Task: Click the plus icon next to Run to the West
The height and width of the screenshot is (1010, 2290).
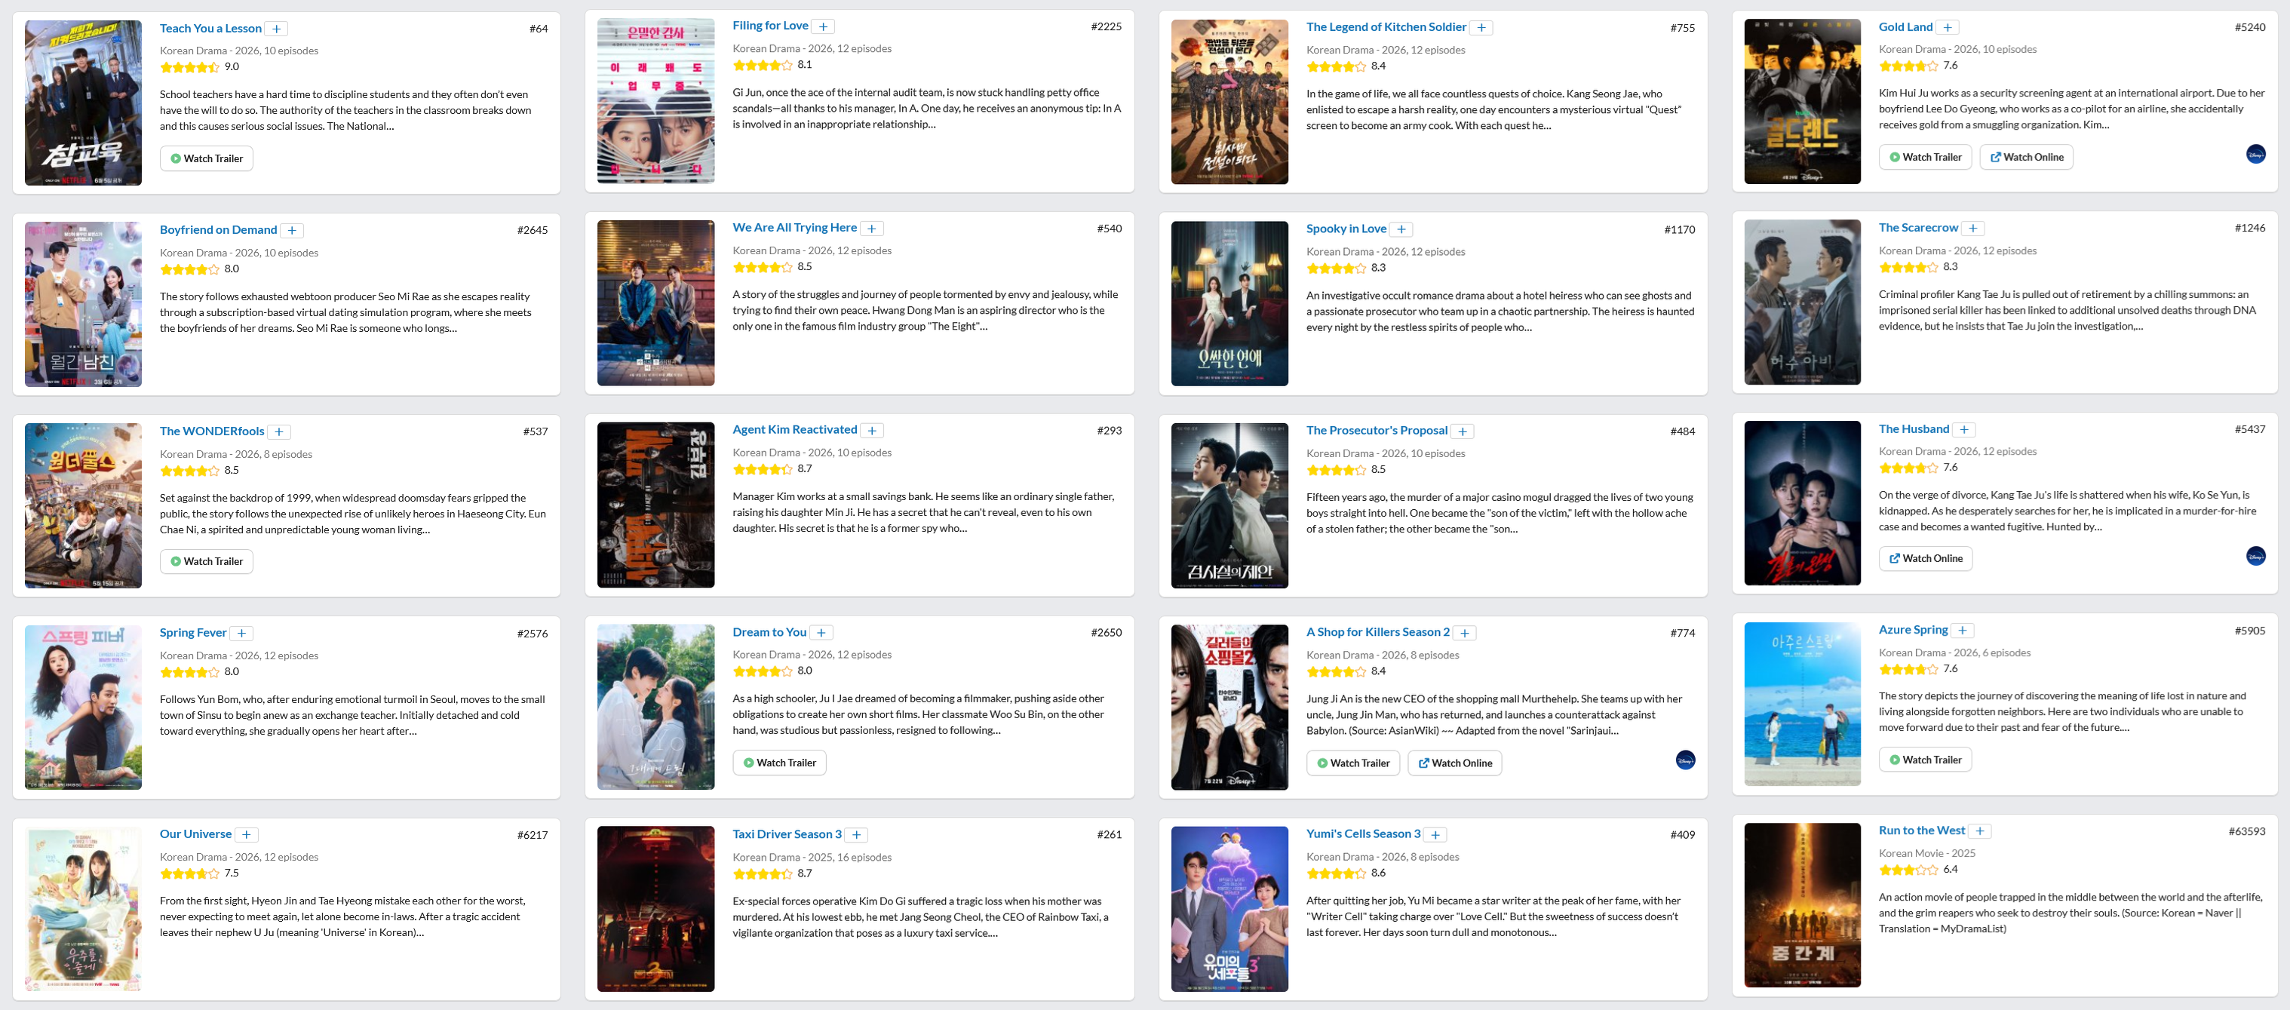Action: (1981, 832)
